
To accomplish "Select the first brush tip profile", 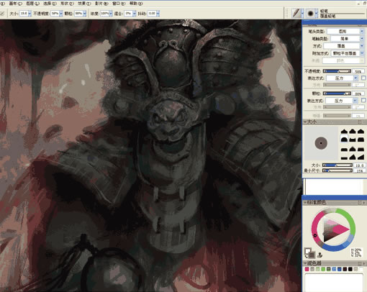I will [344, 131].
